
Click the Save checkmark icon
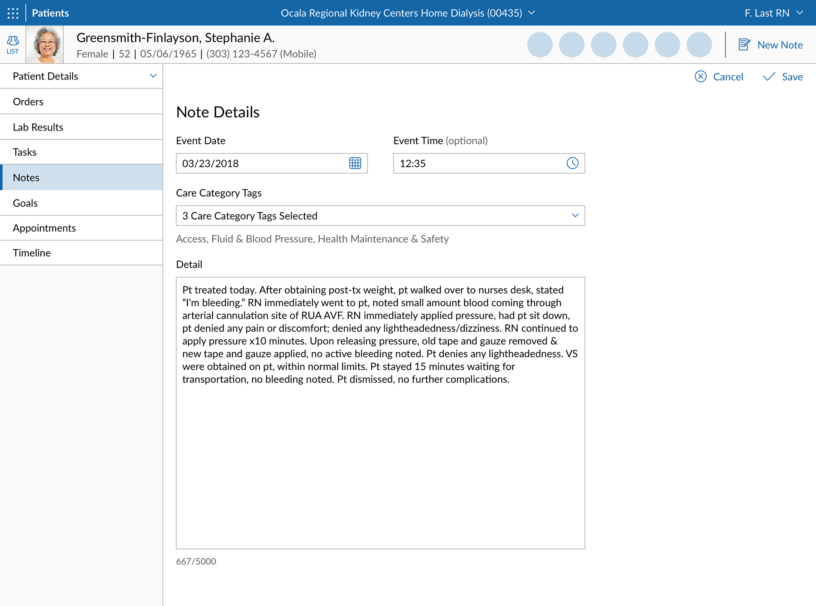click(769, 77)
